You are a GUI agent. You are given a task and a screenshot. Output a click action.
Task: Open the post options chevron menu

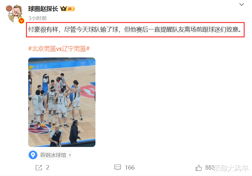pyautogui.click(x=241, y=4)
